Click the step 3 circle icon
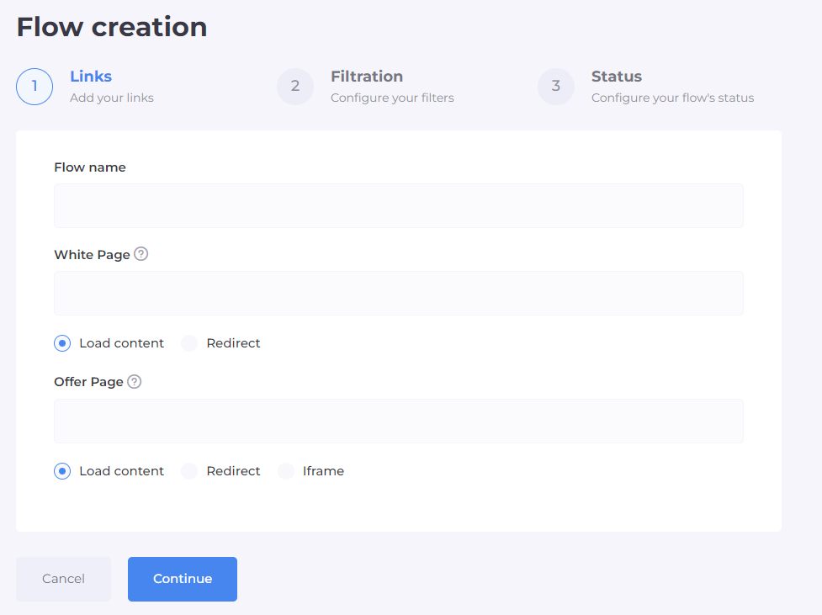 (x=556, y=86)
